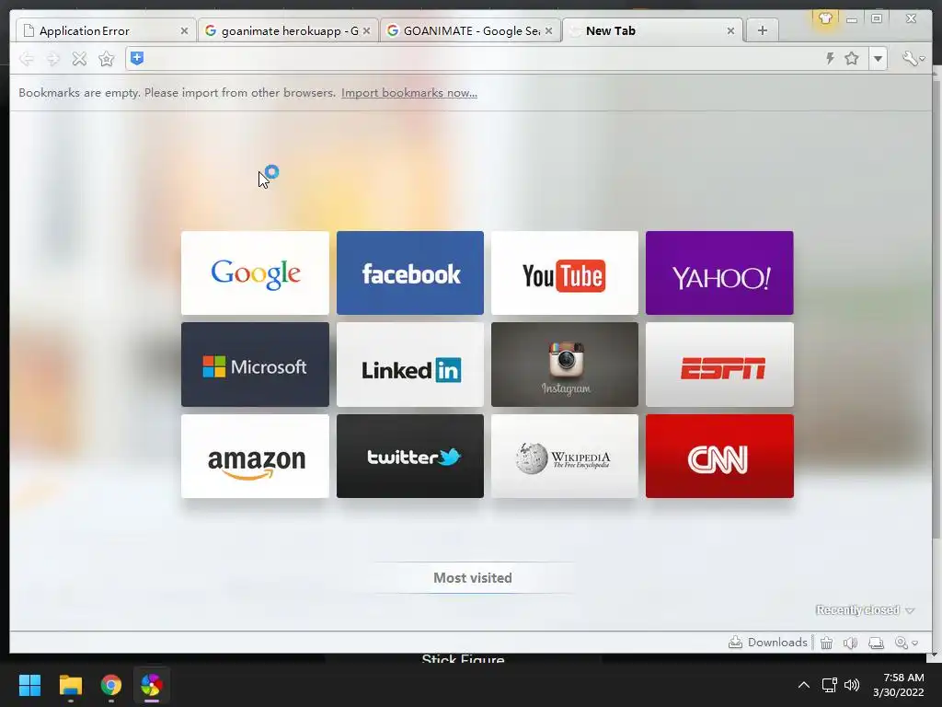
Task: Stop loading with the X toolbar button
Action: [x=79, y=58]
